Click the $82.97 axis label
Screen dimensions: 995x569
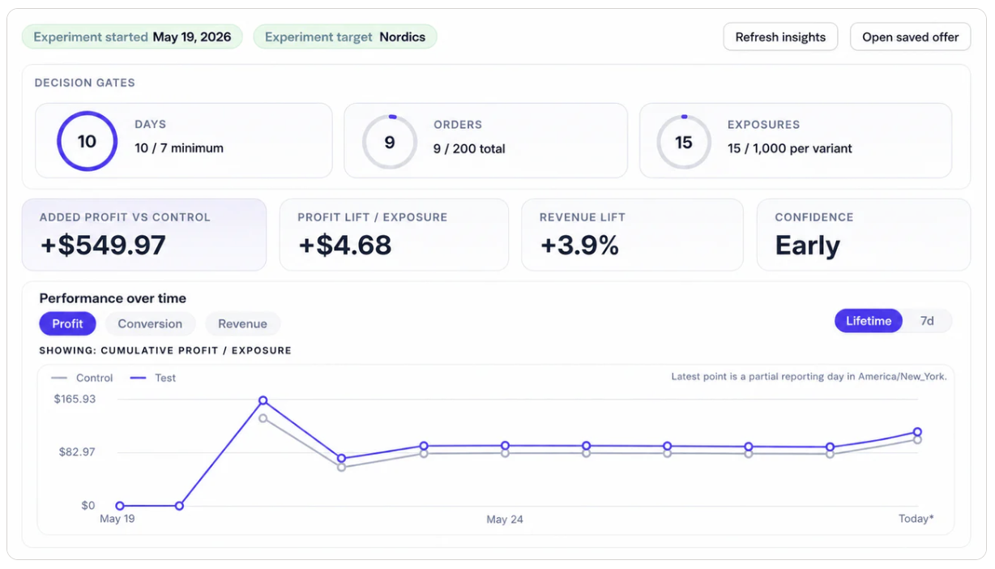coord(77,451)
